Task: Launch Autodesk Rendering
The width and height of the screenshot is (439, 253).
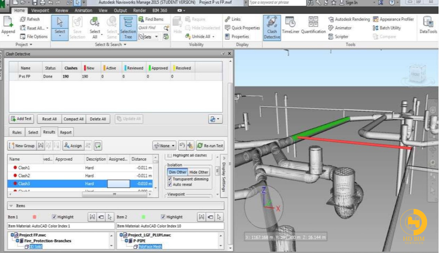Action: coord(349,19)
